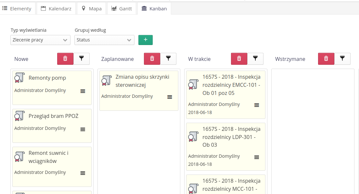Filter the W trakcie column
359x194 pixels.
click(x=255, y=59)
